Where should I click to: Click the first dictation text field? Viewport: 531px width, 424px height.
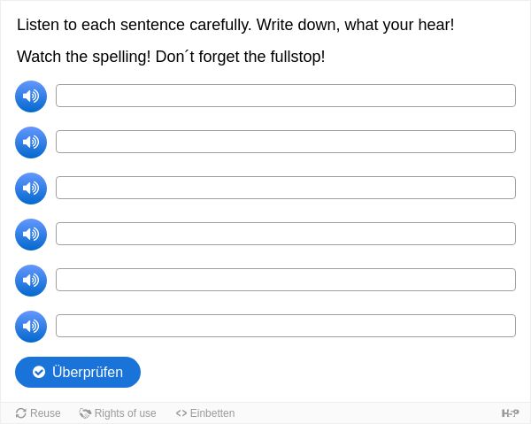pyautogui.click(x=286, y=96)
